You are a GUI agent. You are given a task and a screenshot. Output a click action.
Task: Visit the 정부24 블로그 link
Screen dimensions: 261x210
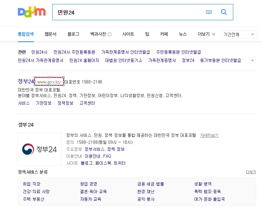87,163
